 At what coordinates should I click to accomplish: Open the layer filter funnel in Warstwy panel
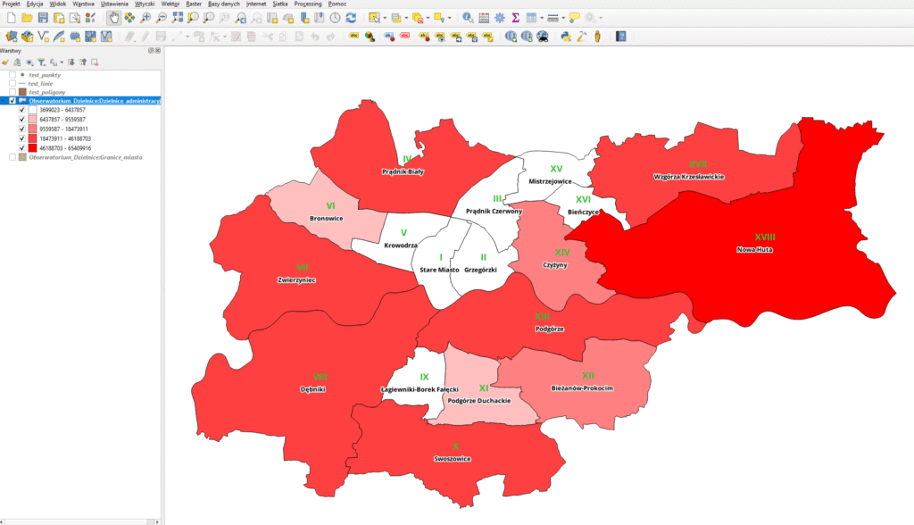point(41,62)
